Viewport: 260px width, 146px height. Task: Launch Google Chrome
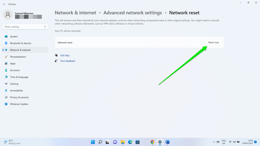tap(152, 142)
